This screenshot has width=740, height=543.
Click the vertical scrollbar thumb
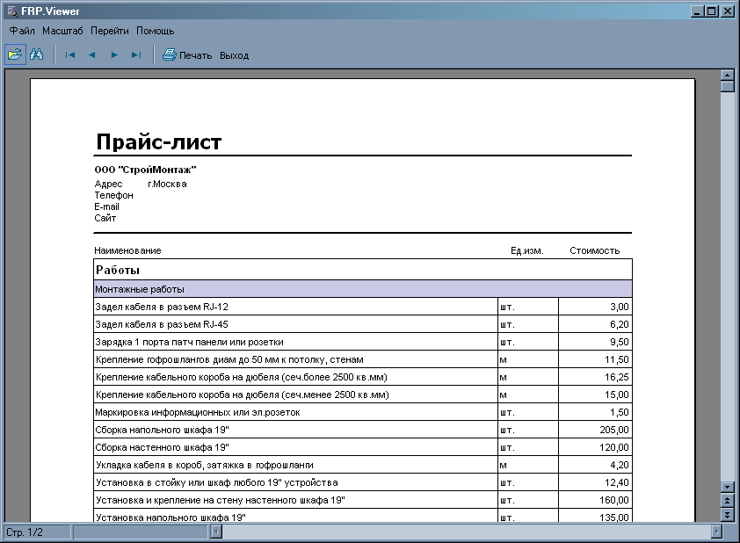coord(728,86)
